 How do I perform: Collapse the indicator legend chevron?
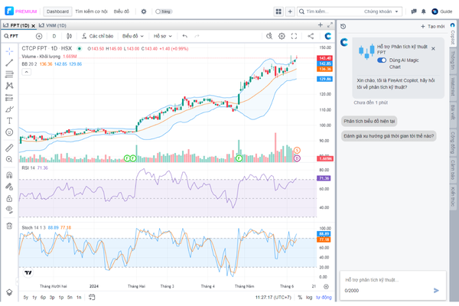[26, 72]
